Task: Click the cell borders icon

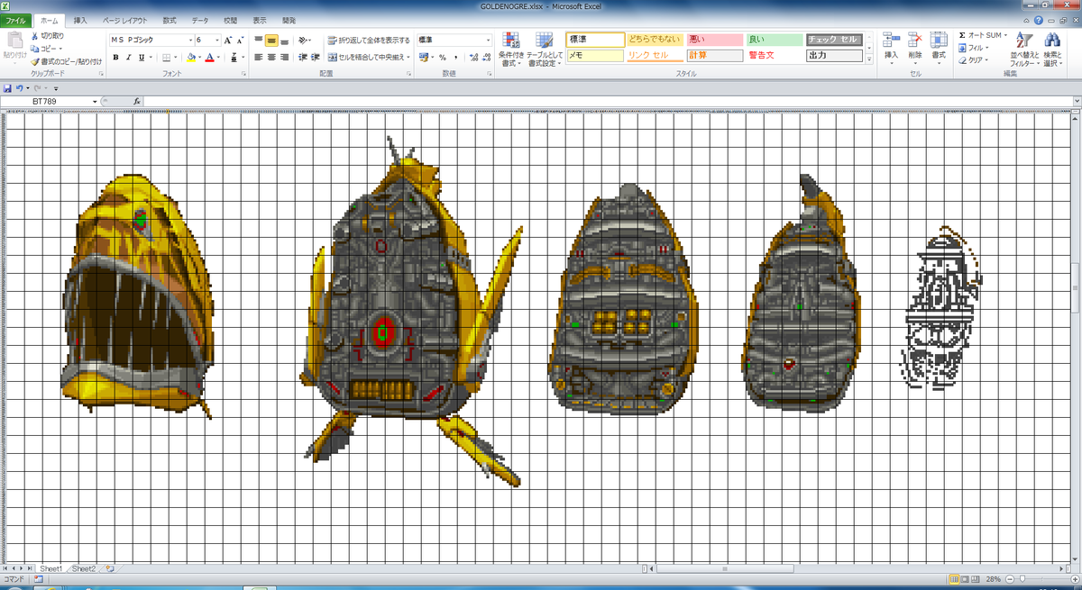Action: 166,58
